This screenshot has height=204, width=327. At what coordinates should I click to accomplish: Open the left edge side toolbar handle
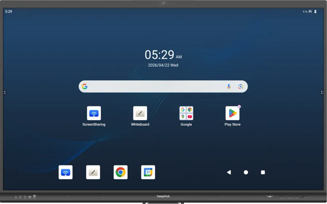pos(5,92)
